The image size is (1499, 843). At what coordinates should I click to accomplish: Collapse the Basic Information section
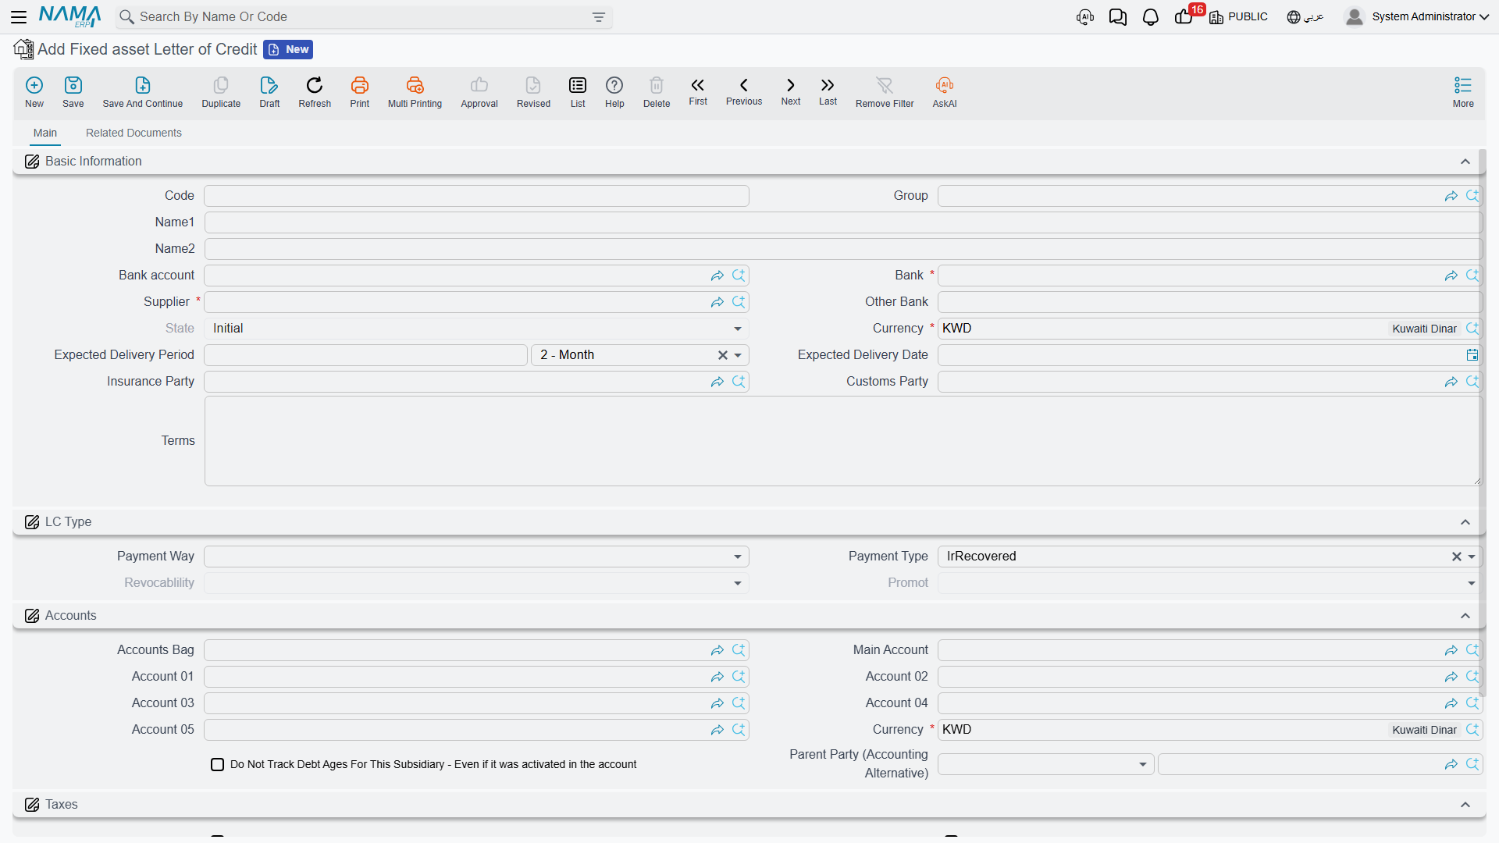coord(1465,162)
